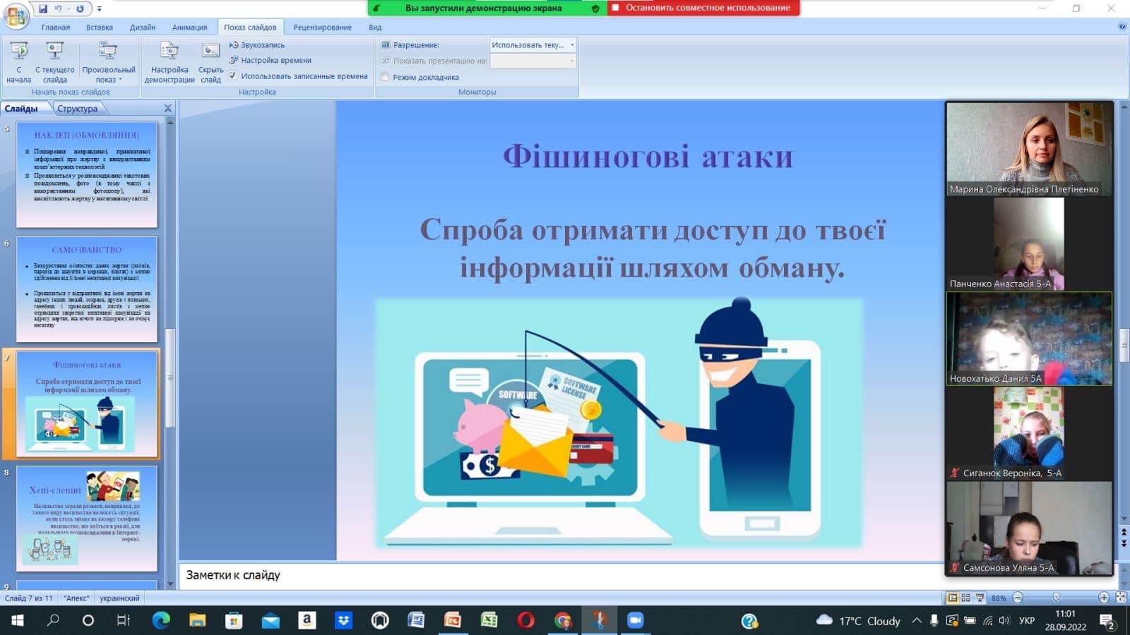
Task: Open the Вид ribbon tab
Action: [x=375, y=28]
